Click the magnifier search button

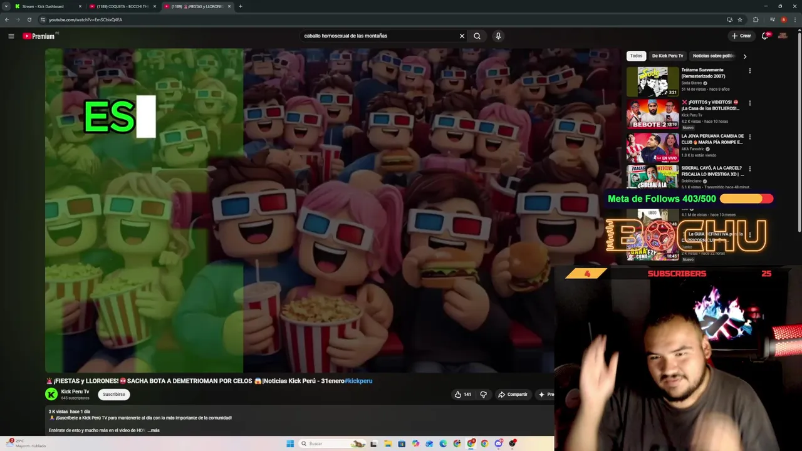(477, 36)
